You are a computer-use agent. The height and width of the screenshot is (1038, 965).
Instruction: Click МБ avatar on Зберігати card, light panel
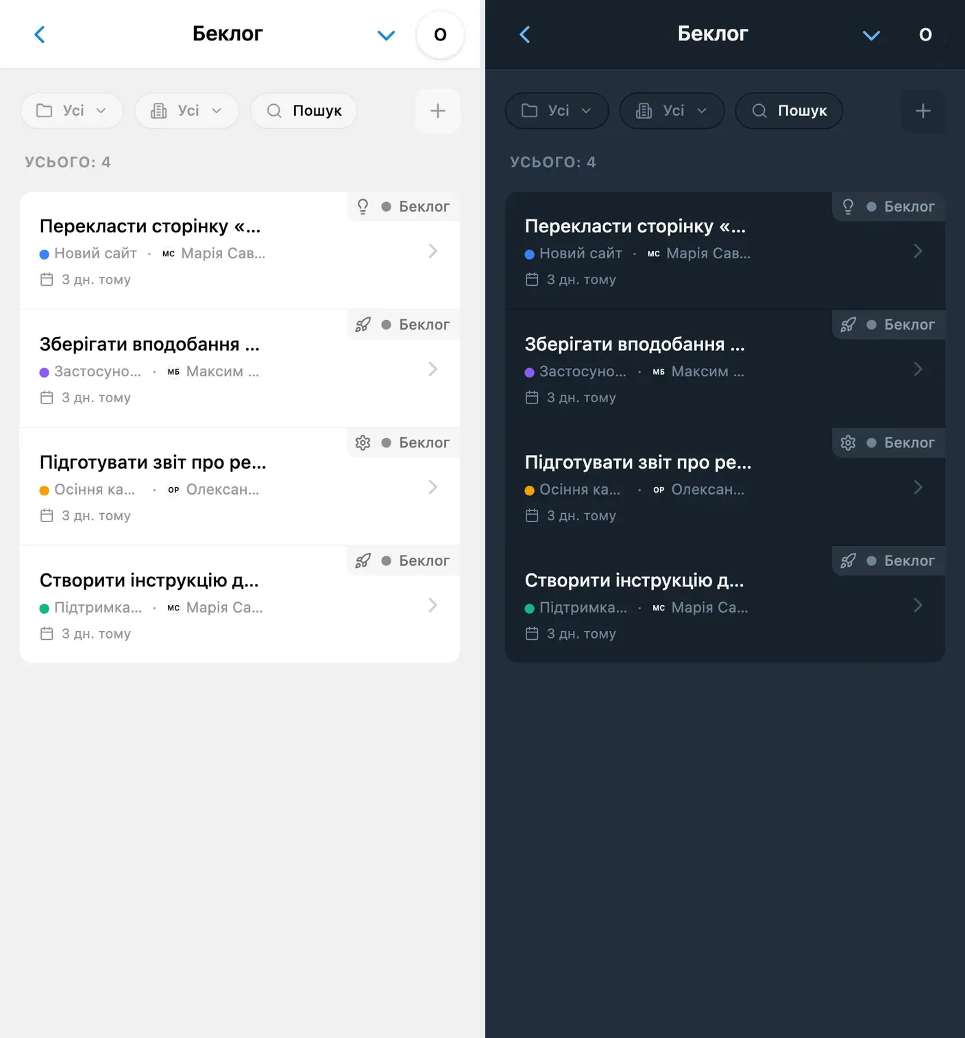(x=173, y=371)
